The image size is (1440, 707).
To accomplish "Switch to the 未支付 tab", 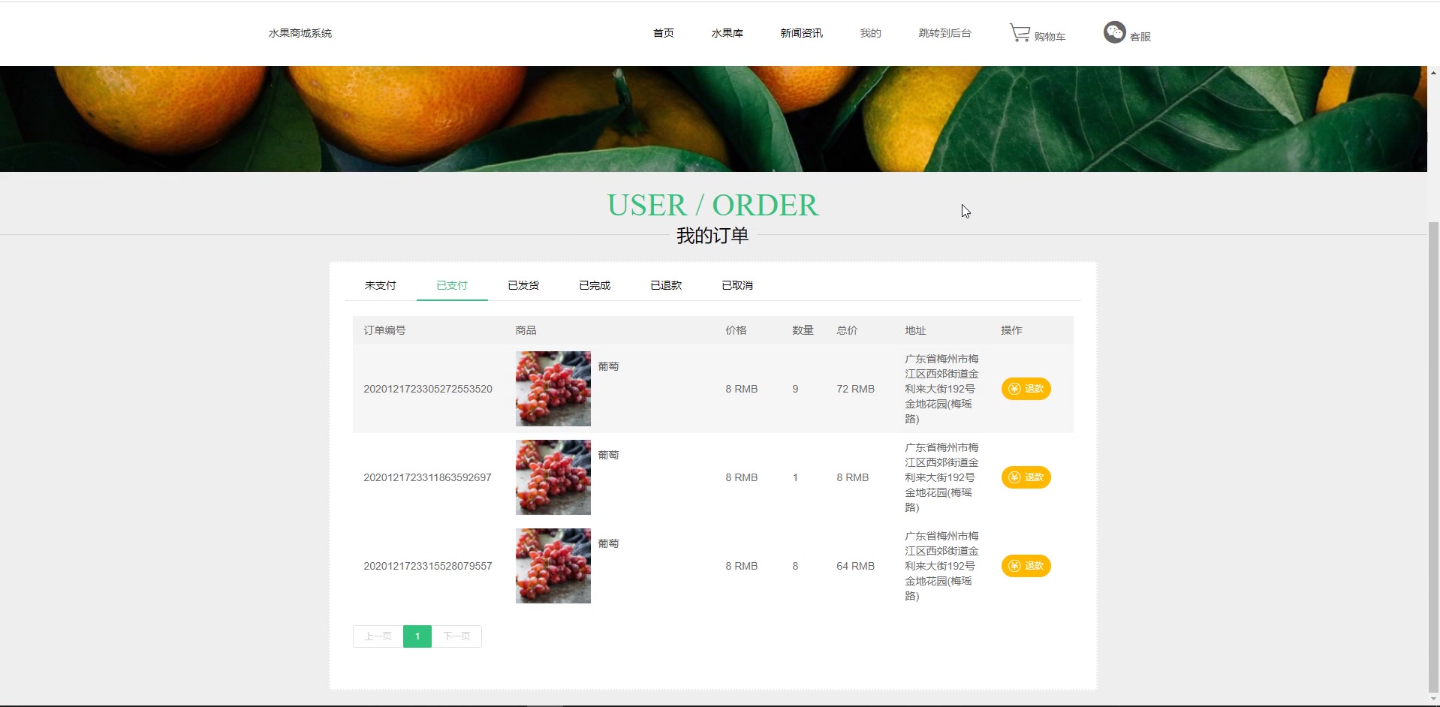I will [381, 285].
